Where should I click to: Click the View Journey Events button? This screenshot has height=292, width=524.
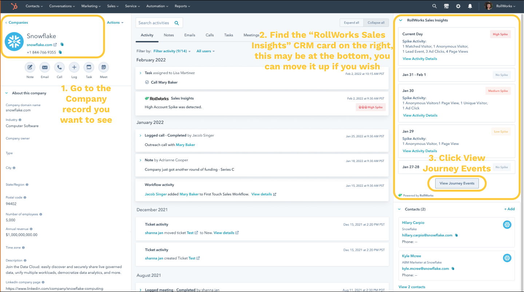tap(457, 183)
